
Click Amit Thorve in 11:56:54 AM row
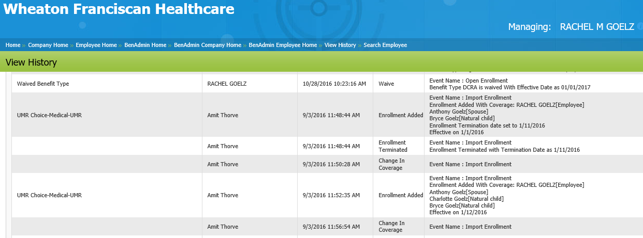coord(223,227)
